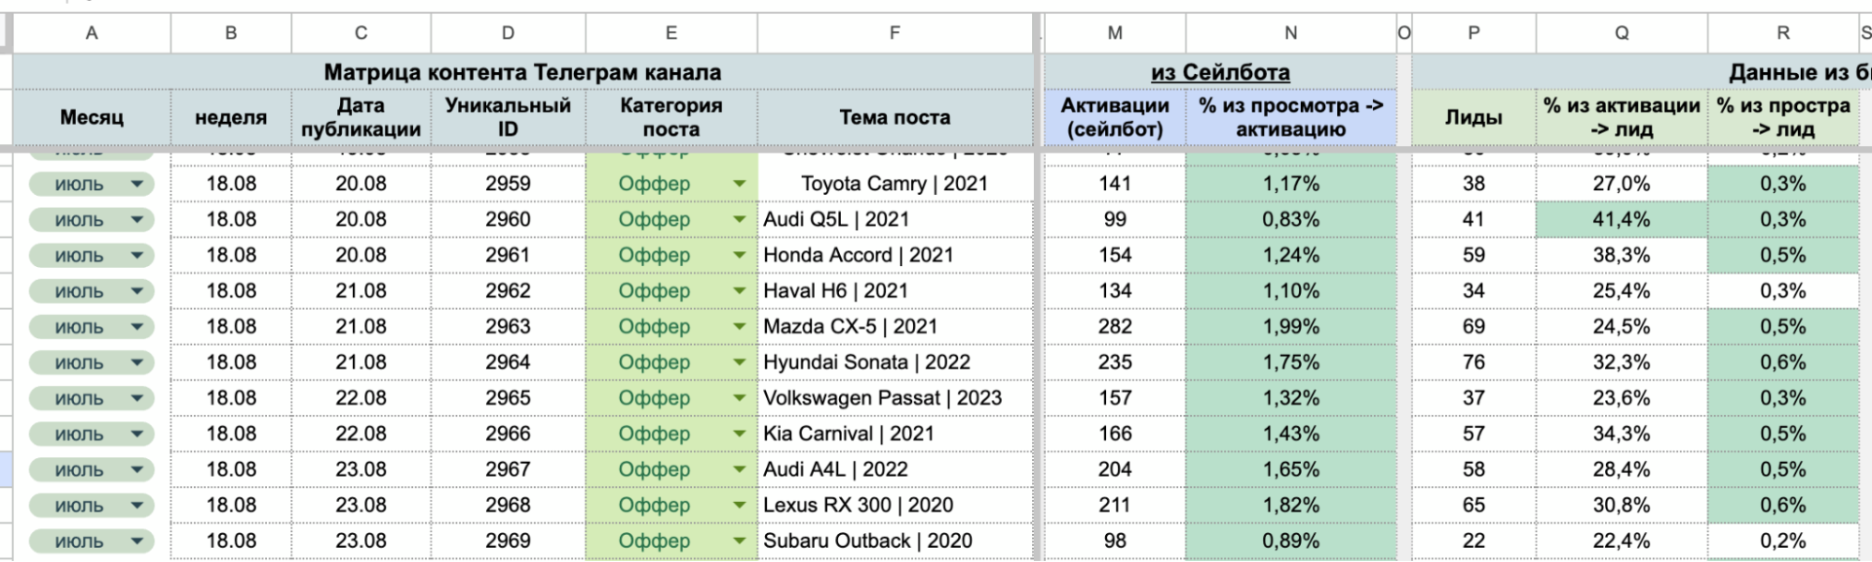Click '% из активации -> лид' header cell

point(1622,117)
